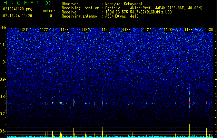This screenshot has width=217, height=138.
Task: Select antenna text A504HB(yagi 4el)
Action: (122, 16)
